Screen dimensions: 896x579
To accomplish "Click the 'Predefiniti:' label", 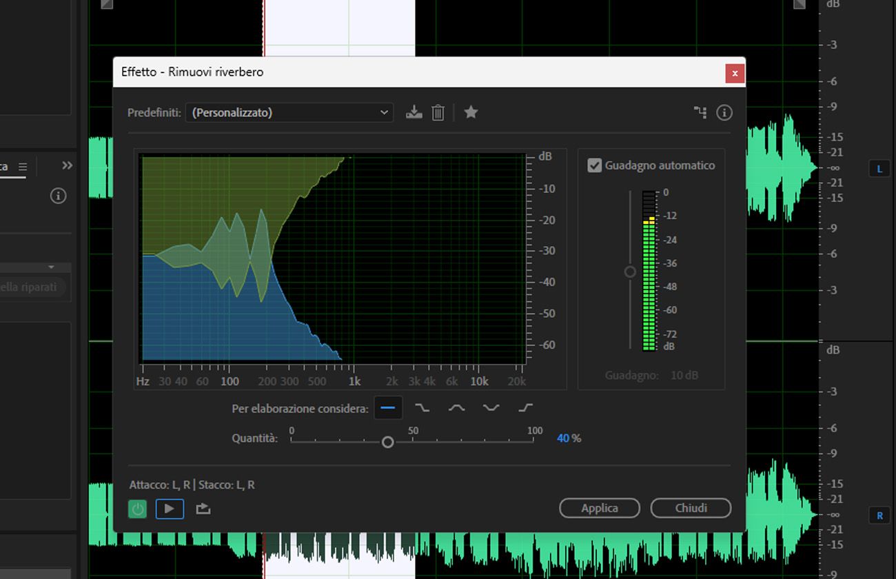I will click(x=154, y=112).
